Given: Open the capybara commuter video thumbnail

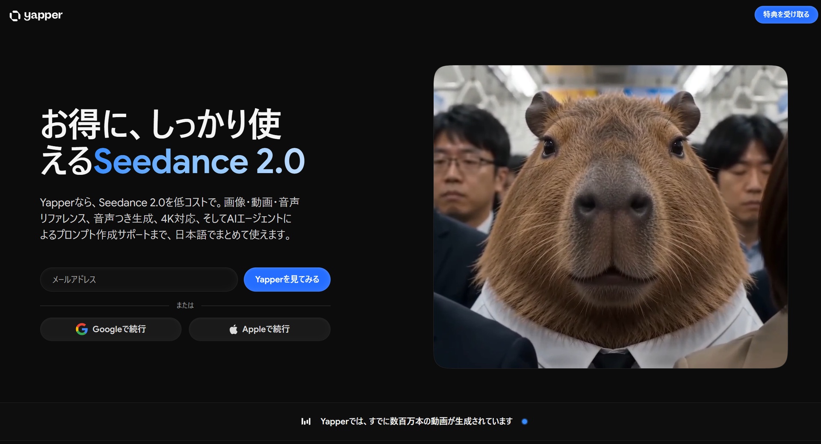Looking at the screenshot, I should [611, 217].
